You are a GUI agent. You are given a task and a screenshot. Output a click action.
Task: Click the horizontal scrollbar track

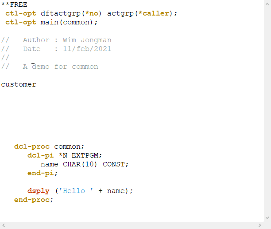click(132, 225)
